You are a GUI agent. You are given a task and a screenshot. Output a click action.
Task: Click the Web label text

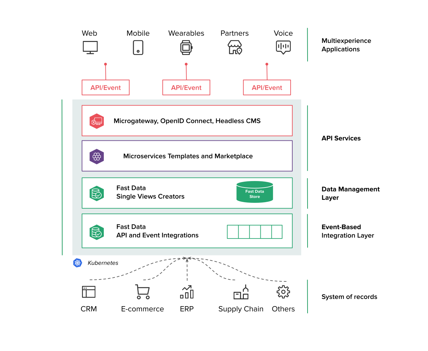pos(90,33)
